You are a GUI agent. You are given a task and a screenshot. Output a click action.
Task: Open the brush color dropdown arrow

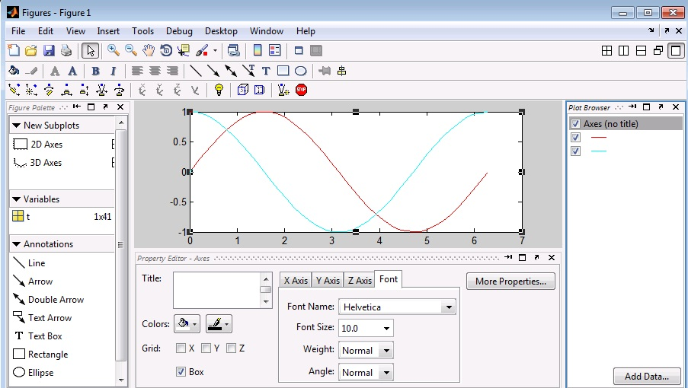(215, 51)
